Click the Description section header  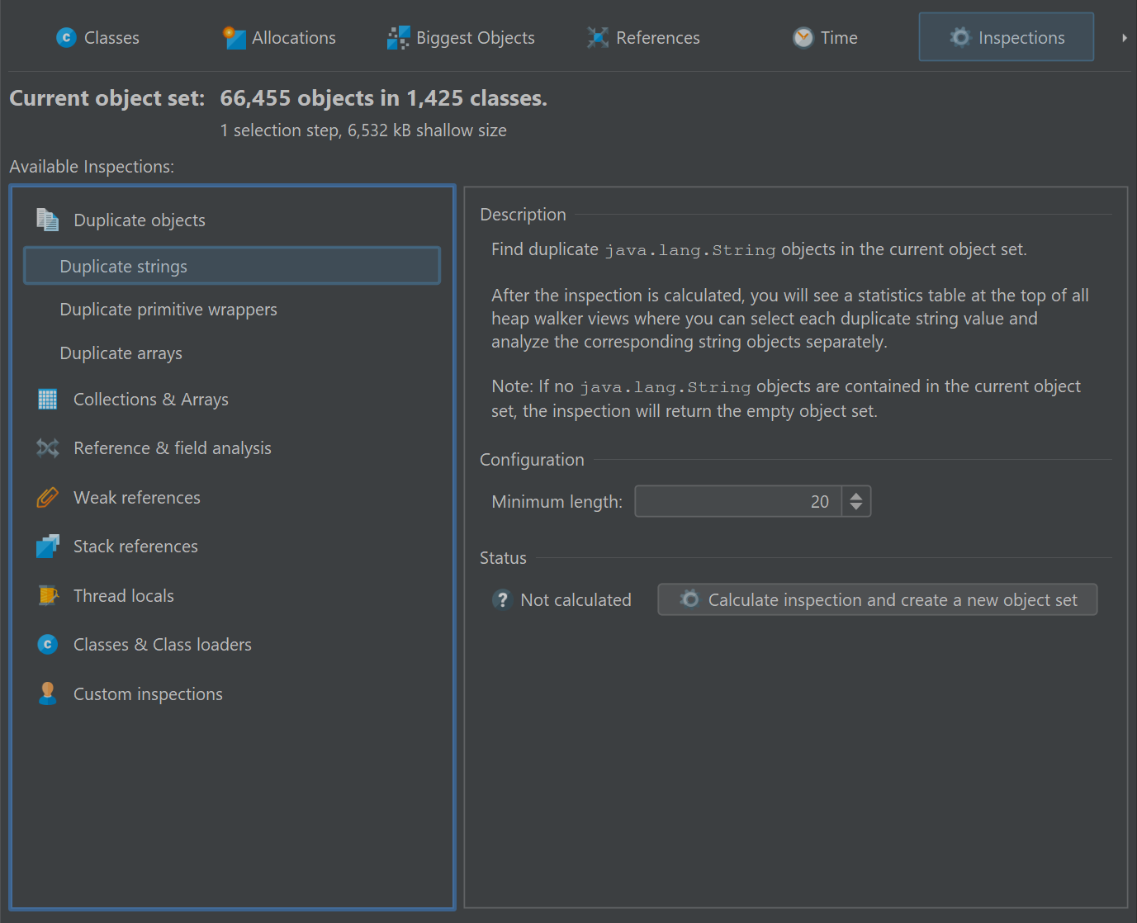pos(523,215)
